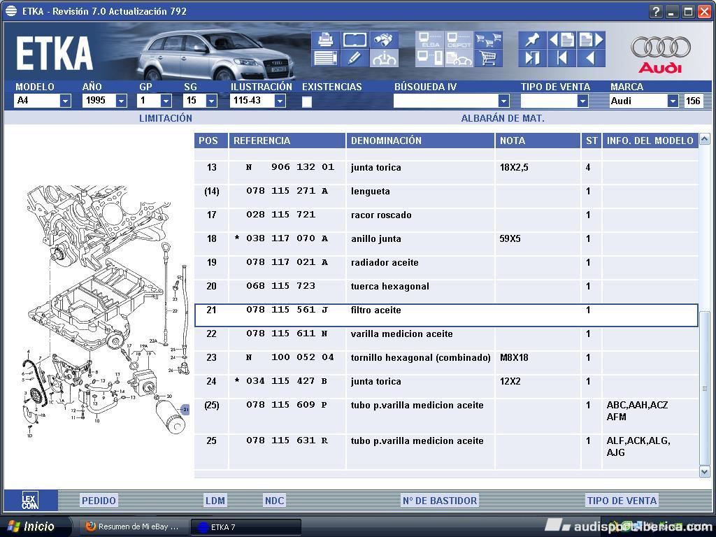Click the field showing 156 next to MARCA
716x537 pixels.
693,101
